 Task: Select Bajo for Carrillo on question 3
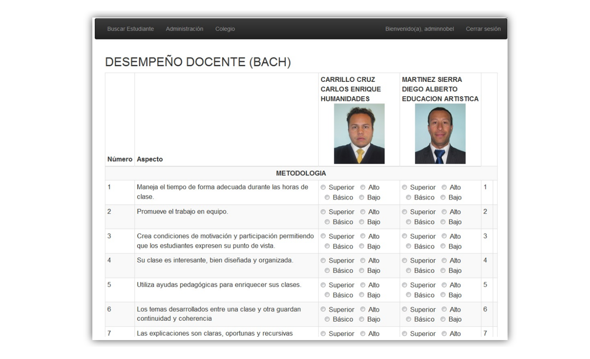pos(362,247)
